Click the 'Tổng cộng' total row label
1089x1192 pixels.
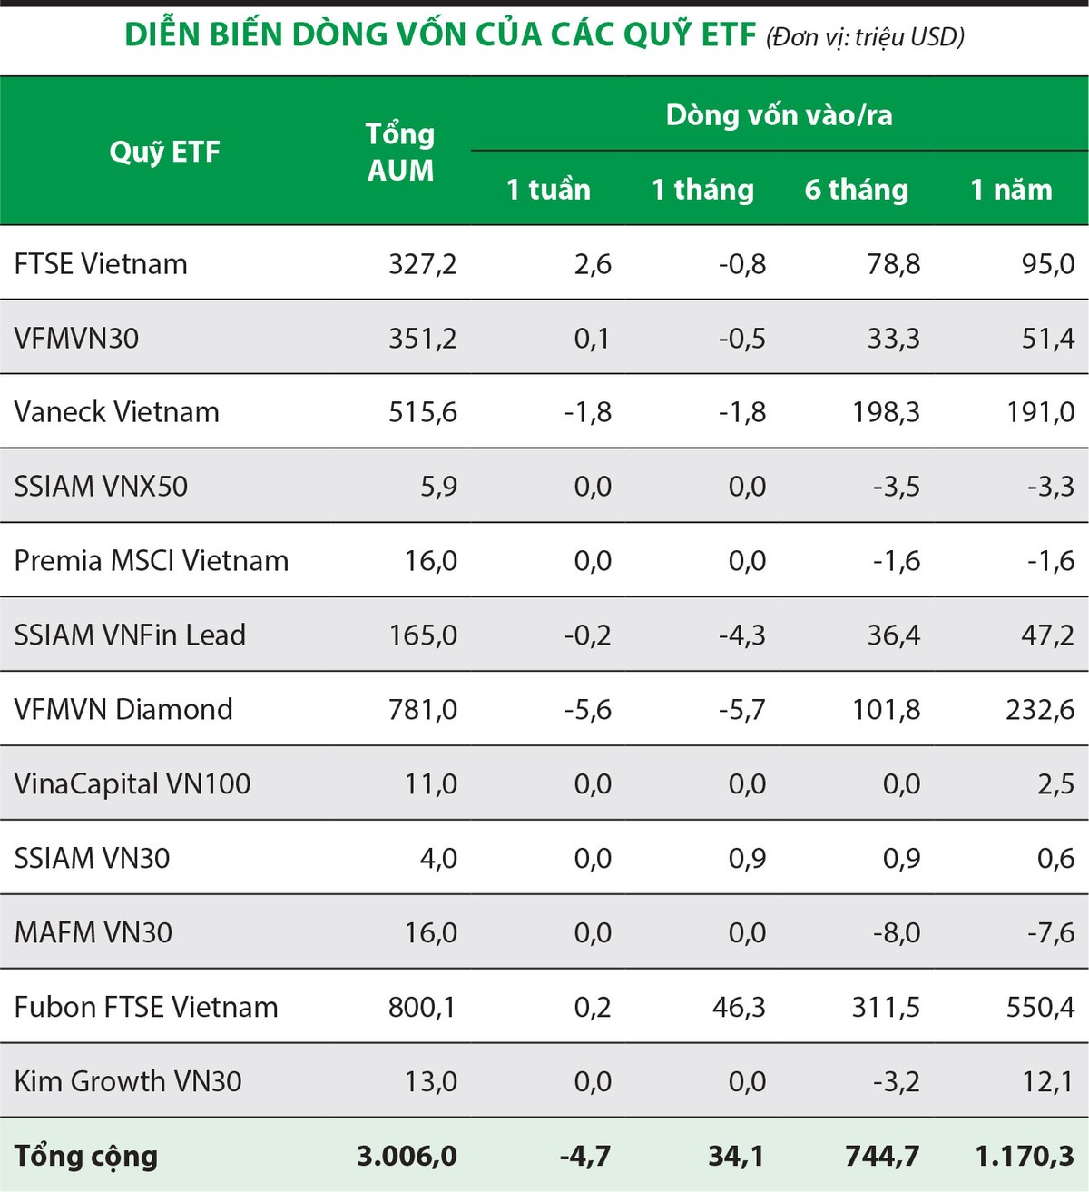pyautogui.click(x=86, y=1156)
